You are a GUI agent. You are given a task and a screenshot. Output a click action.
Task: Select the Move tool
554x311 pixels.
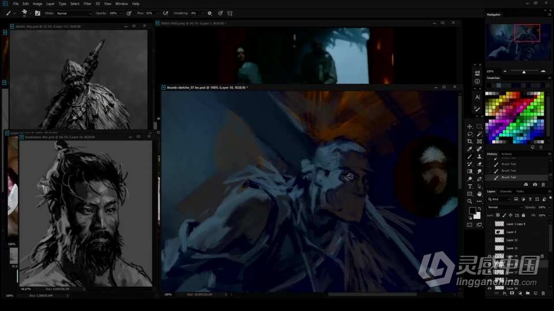470,127
